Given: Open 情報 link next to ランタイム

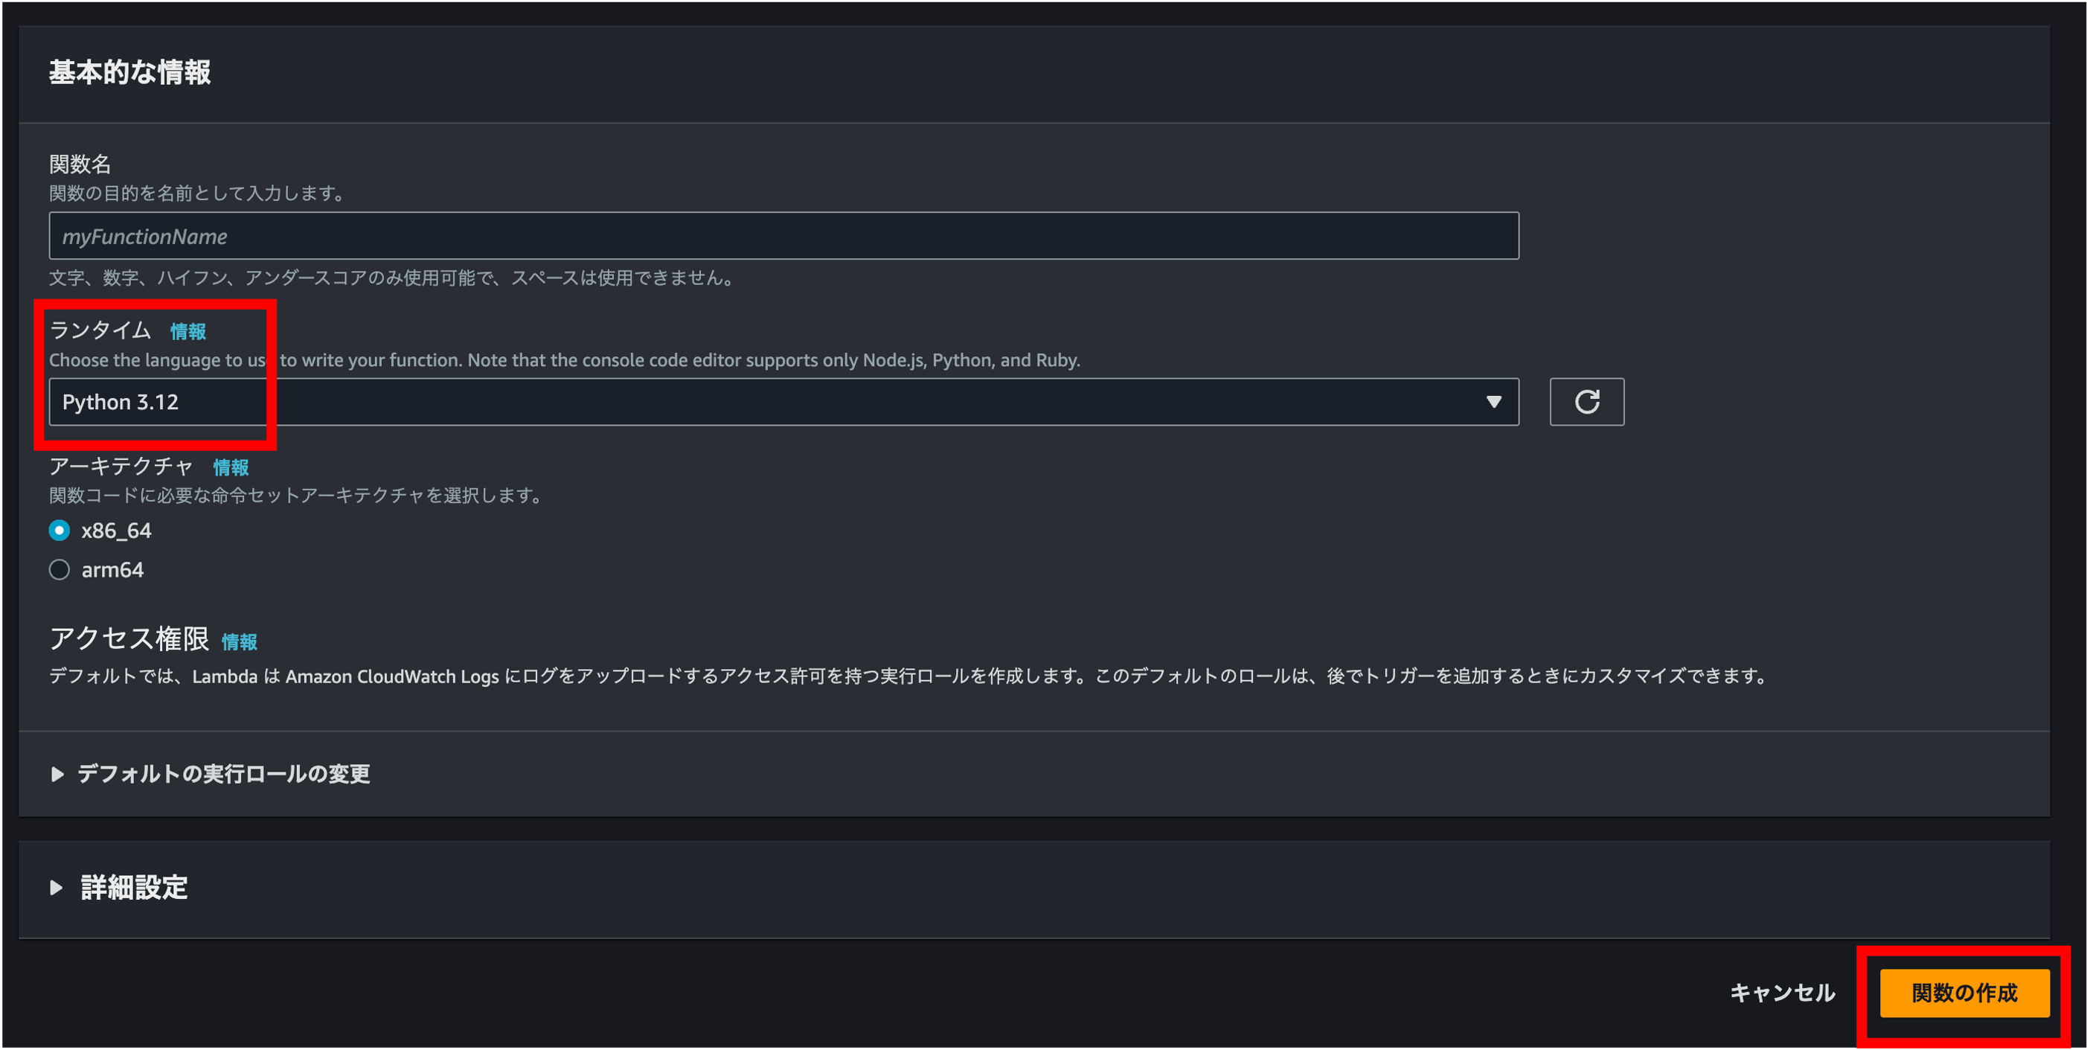Looking at the screenshot, I should (x=188, y=331).
